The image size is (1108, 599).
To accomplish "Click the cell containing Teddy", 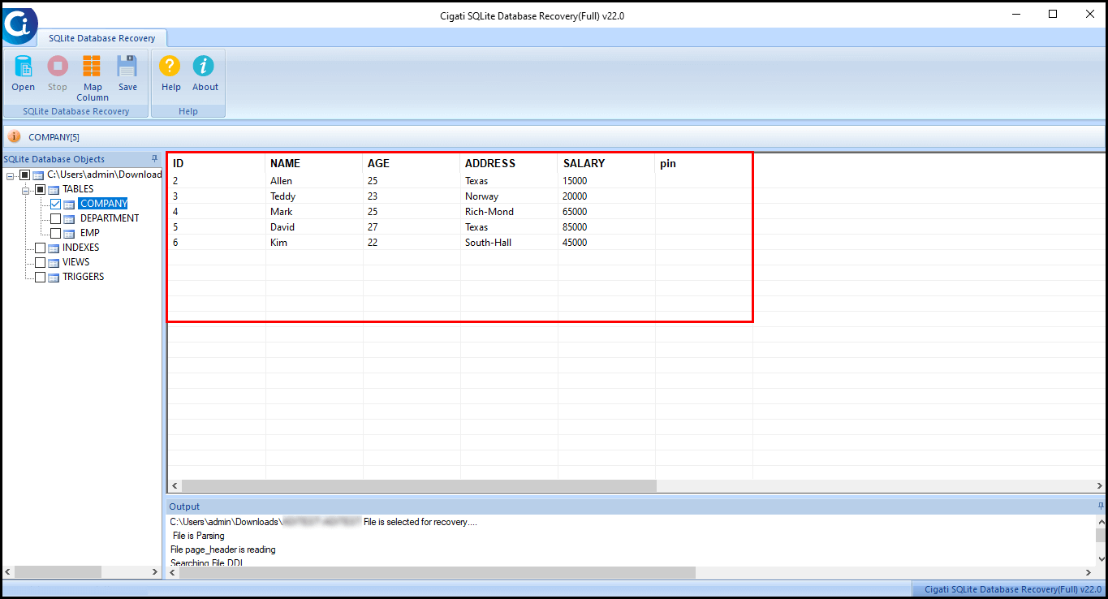I will [x=314, y=196].
